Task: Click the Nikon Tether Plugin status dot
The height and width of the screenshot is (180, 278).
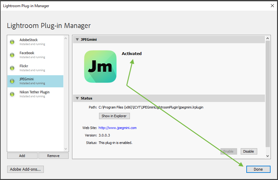Action: (12, 94)
